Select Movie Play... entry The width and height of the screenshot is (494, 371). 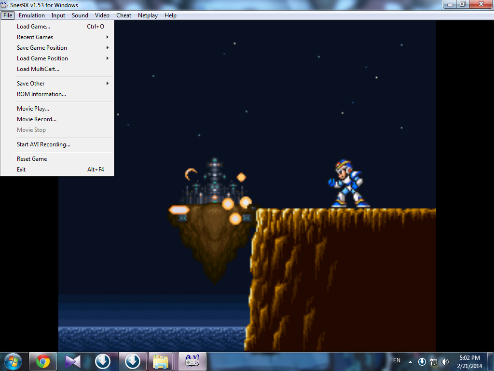[x=57, y=109]
